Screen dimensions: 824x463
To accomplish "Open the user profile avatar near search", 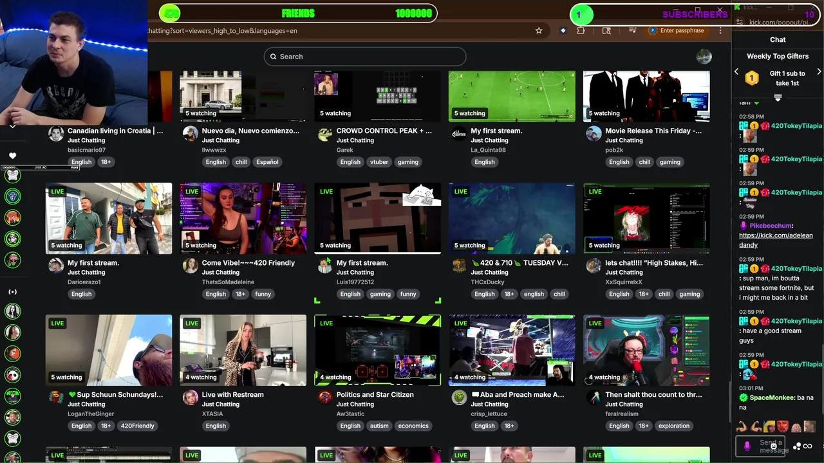I will point(704,57).
